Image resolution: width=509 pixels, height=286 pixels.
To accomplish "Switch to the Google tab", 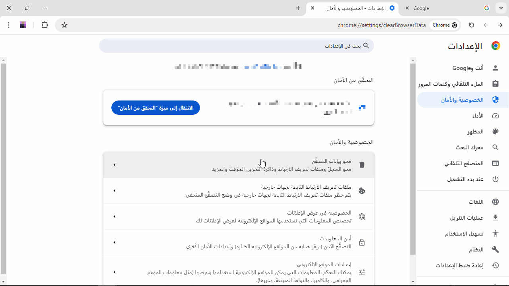I will [x=447, y=8].
